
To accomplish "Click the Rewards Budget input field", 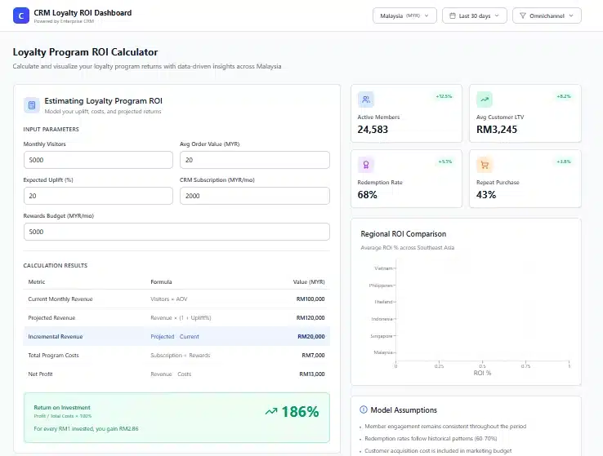I will click(x=176, y=232).
